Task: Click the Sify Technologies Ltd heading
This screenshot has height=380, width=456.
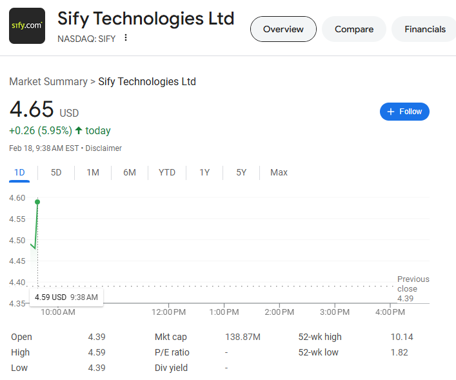Action: tap(146, 19)
